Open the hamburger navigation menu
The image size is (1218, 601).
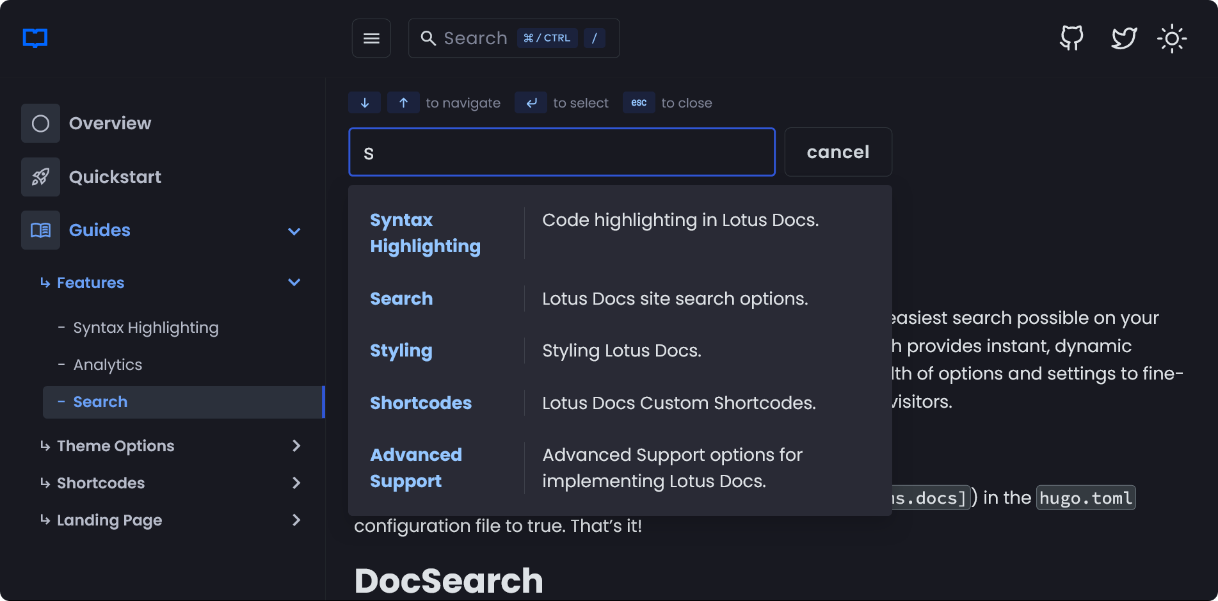pyautogui.click(x=371, y=38)
